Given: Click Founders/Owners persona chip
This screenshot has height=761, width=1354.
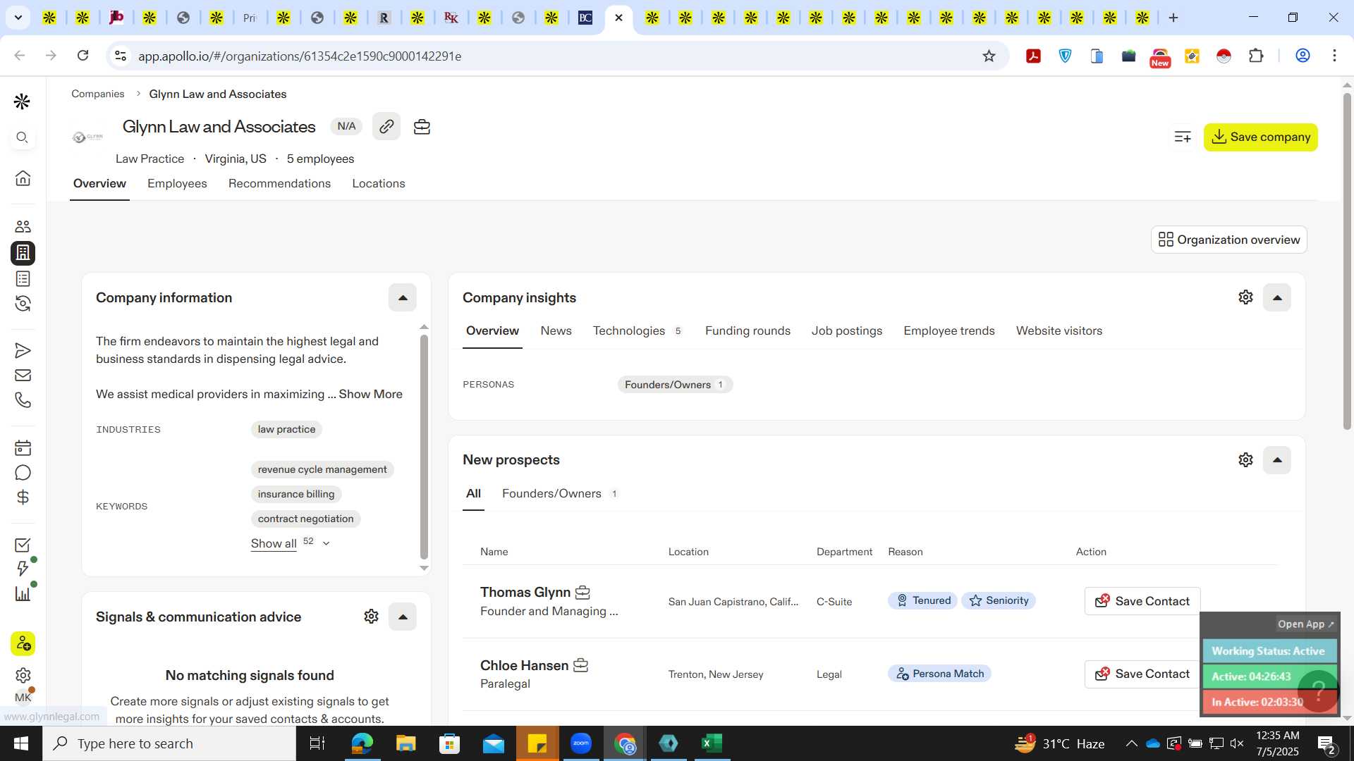Looking at the screenshot, I should pyautogui.click(x=675, y=385).
